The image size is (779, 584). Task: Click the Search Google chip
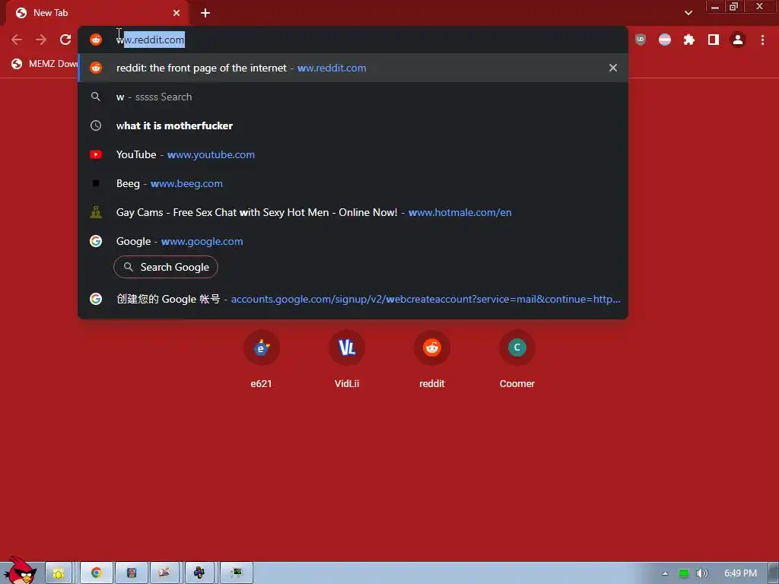coord(166,267)
